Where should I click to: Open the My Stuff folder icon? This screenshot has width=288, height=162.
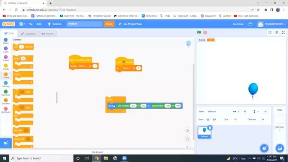[x=250, y=24]
